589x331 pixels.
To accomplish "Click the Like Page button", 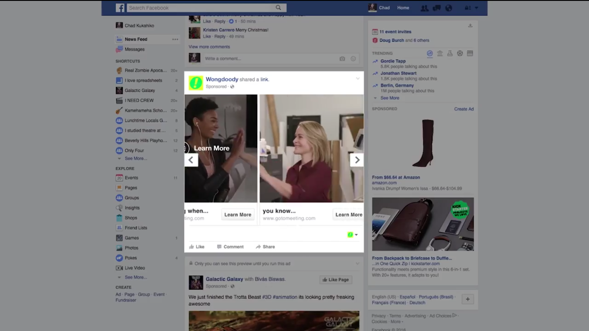I will pyautogui.click(x=336, y=280).
